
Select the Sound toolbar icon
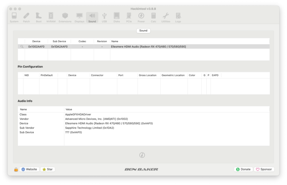[x=92, y=18]
